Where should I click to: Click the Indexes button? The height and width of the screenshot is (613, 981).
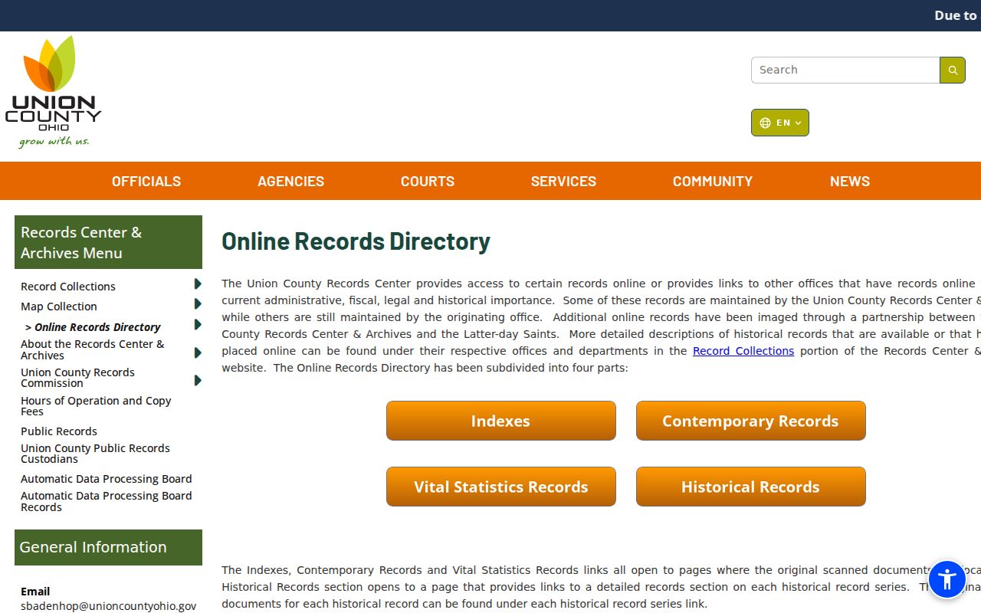coord(501,421)
